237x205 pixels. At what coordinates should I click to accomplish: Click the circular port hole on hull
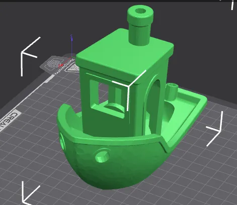click(x=102, y=156)
